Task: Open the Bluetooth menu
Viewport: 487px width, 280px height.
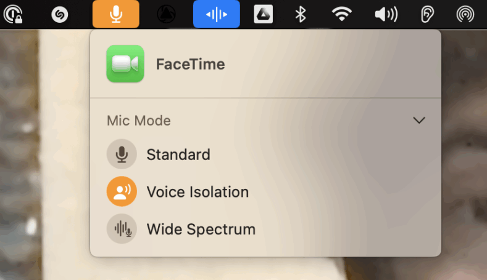Action: [x=301, y=14]
